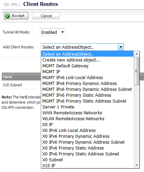Click the Add Client Routes dropdown arrow
Viewport: 144px width, 172px height.
(121, 47)
